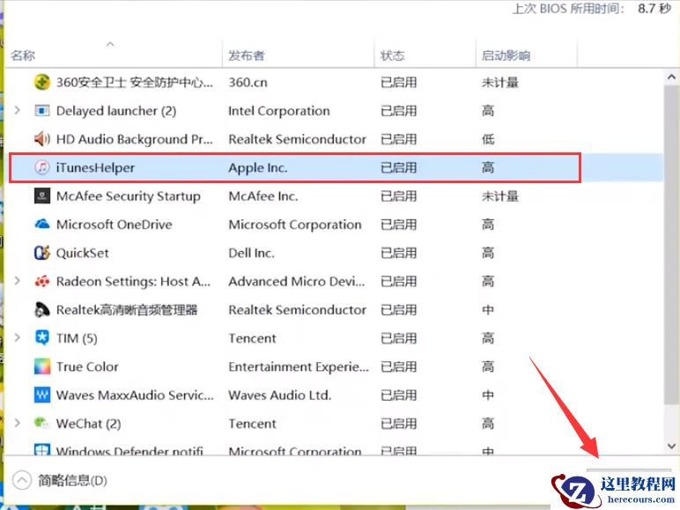Click 低 impact in HD Audio row
The width and height of the screenshot is (680, 510).
point(488,139)
